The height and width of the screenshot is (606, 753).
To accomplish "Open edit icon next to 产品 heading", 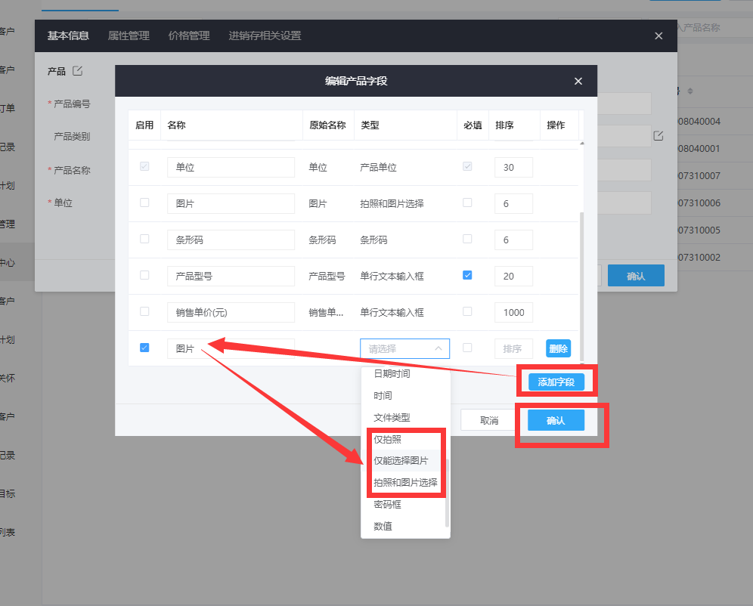I will [77, 71].
